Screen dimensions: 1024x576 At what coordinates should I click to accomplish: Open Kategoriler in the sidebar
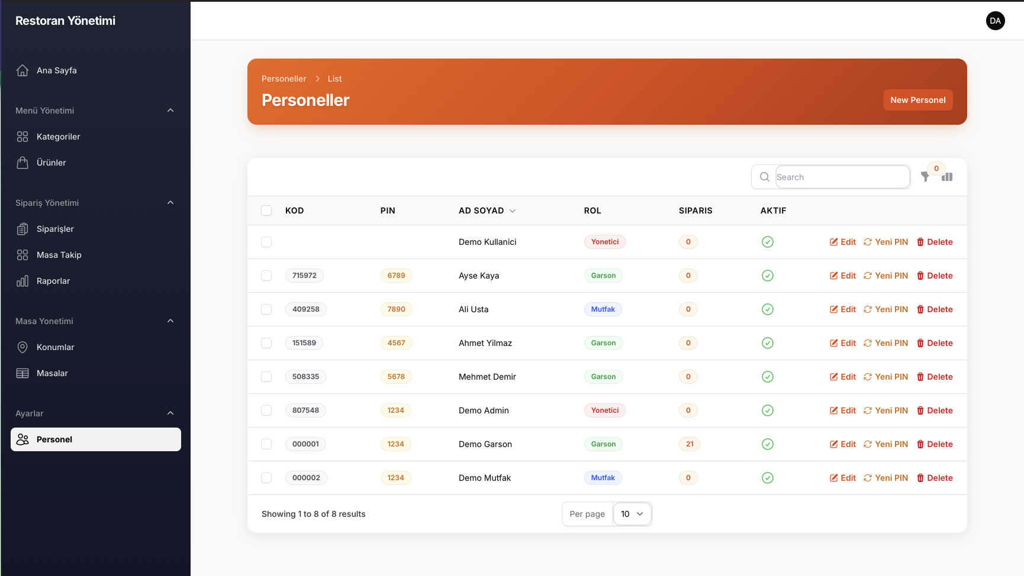pyautogui.click(x=58, y=137)
